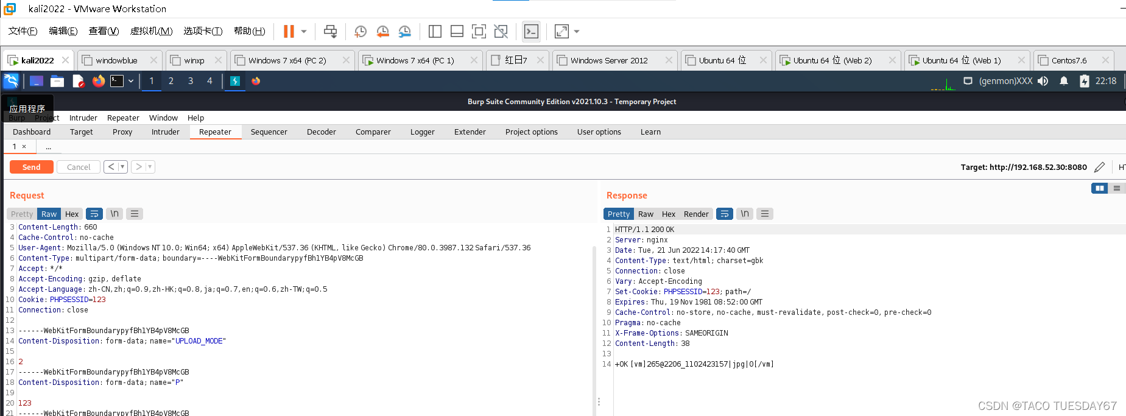Screen dimensions: 1126x416
Task: Click the VMware pause VM icon
Action: pos(289,31)
